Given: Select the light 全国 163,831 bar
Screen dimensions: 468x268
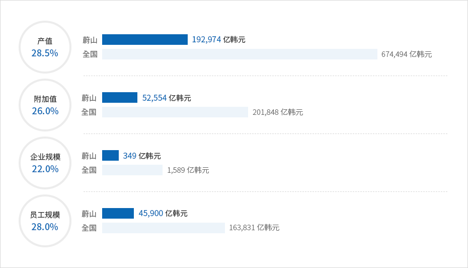Looking at the screenshot, I should coord(163,228).
